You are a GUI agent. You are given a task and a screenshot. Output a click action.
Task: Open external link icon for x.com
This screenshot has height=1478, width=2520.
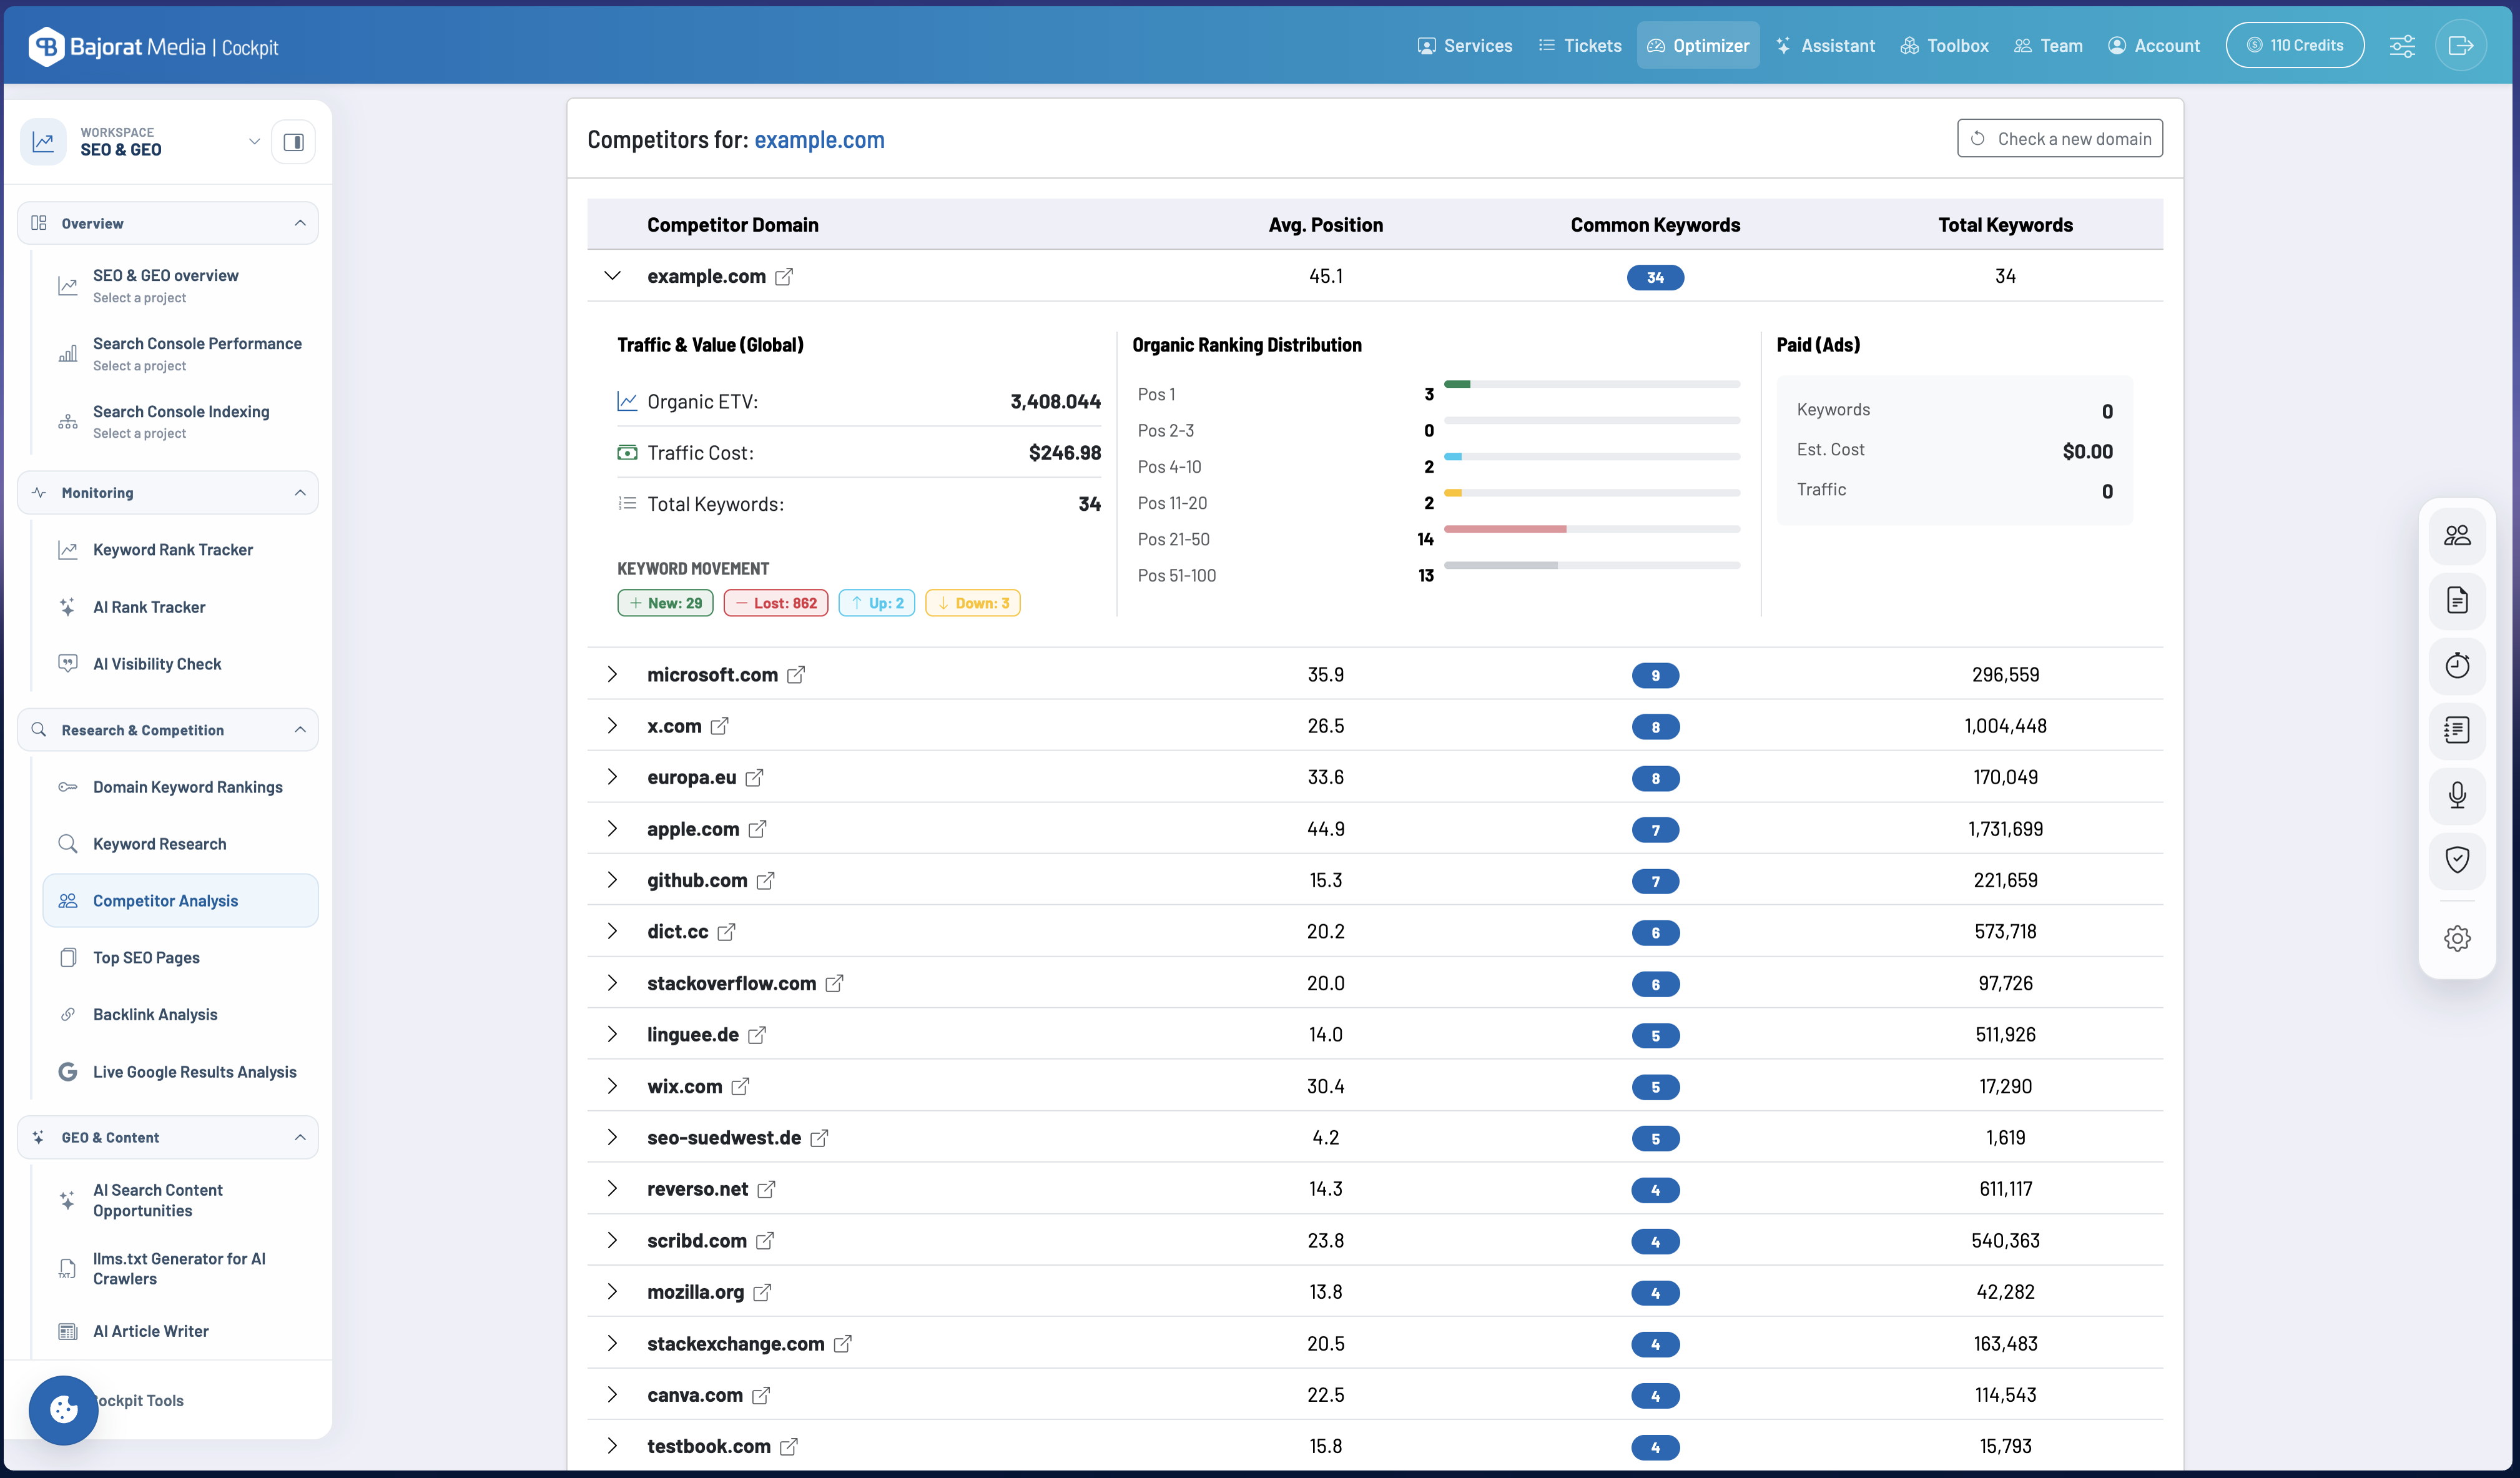(x=720, y=726)
